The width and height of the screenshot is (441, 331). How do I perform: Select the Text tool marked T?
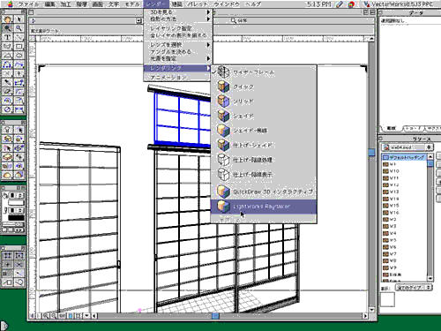(8, 37)
